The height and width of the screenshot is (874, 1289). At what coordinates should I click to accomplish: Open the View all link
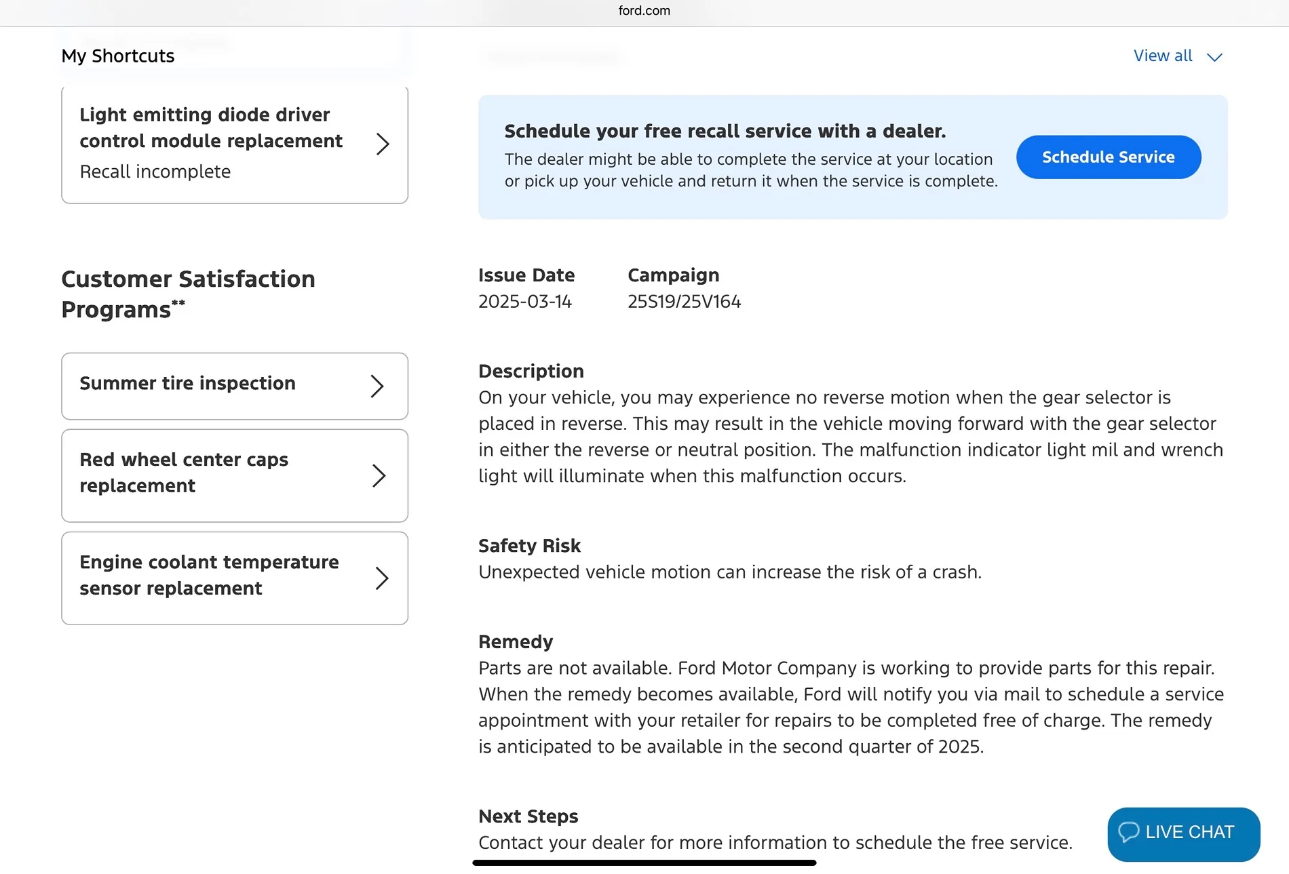pyautogui.click(x=1163, y=56)
